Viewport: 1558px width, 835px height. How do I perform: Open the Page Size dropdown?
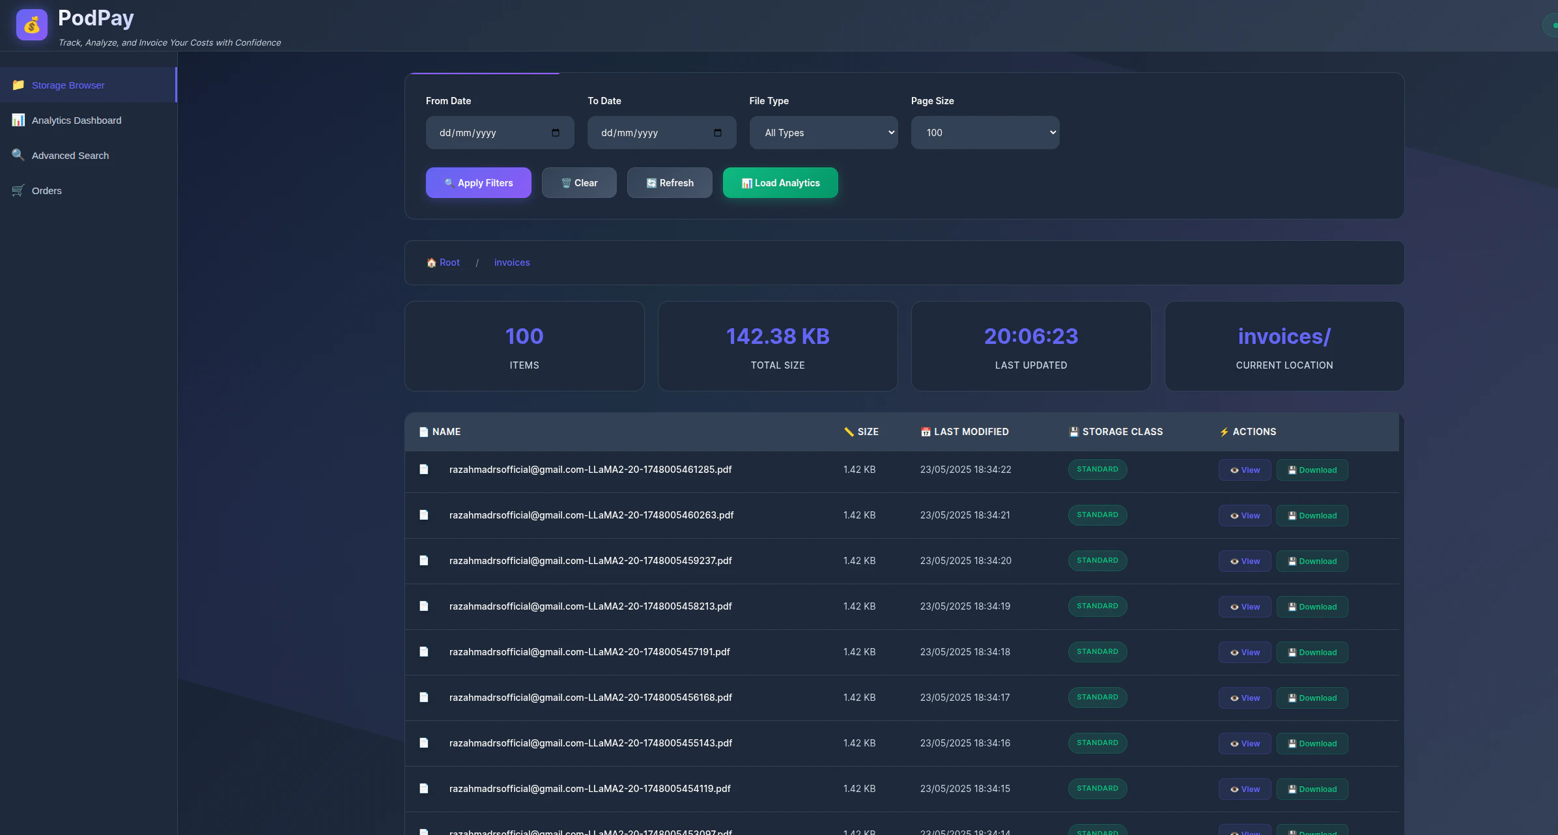984,132
